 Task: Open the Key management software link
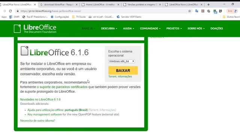pos(45,114)
